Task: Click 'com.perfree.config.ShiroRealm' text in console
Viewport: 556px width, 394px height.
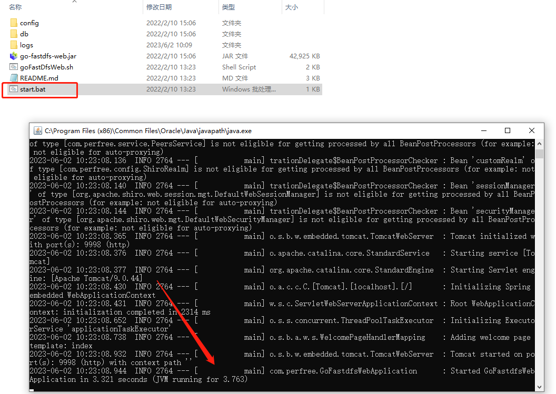Action: (125, 169)
